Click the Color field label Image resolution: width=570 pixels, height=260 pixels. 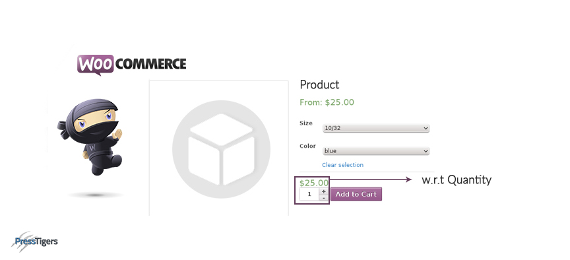[307, 146]
